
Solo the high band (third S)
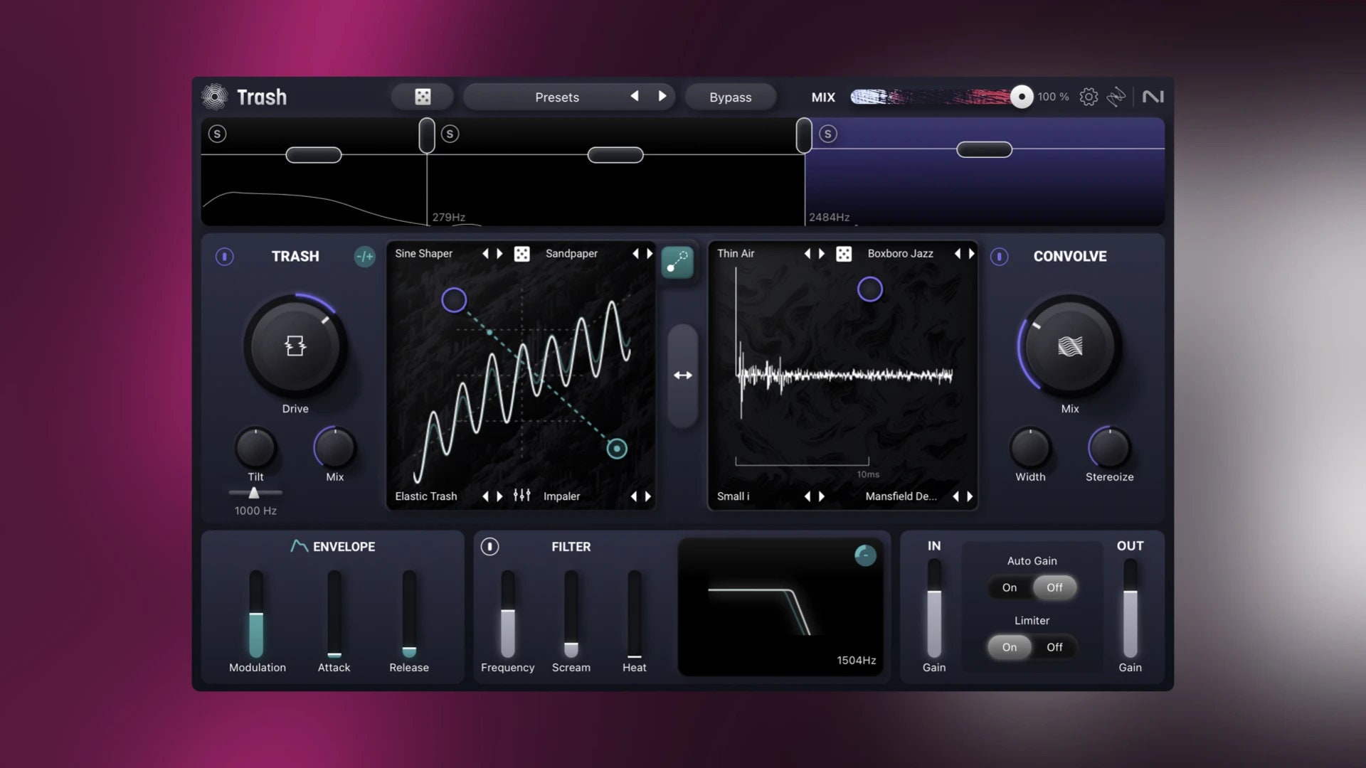[827, 134]
